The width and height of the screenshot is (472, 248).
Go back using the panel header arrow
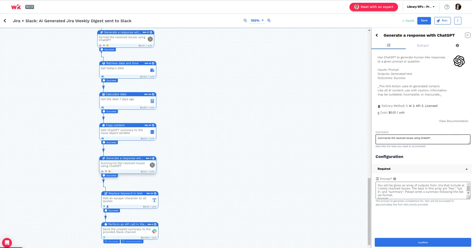click(x=377, y=35)
